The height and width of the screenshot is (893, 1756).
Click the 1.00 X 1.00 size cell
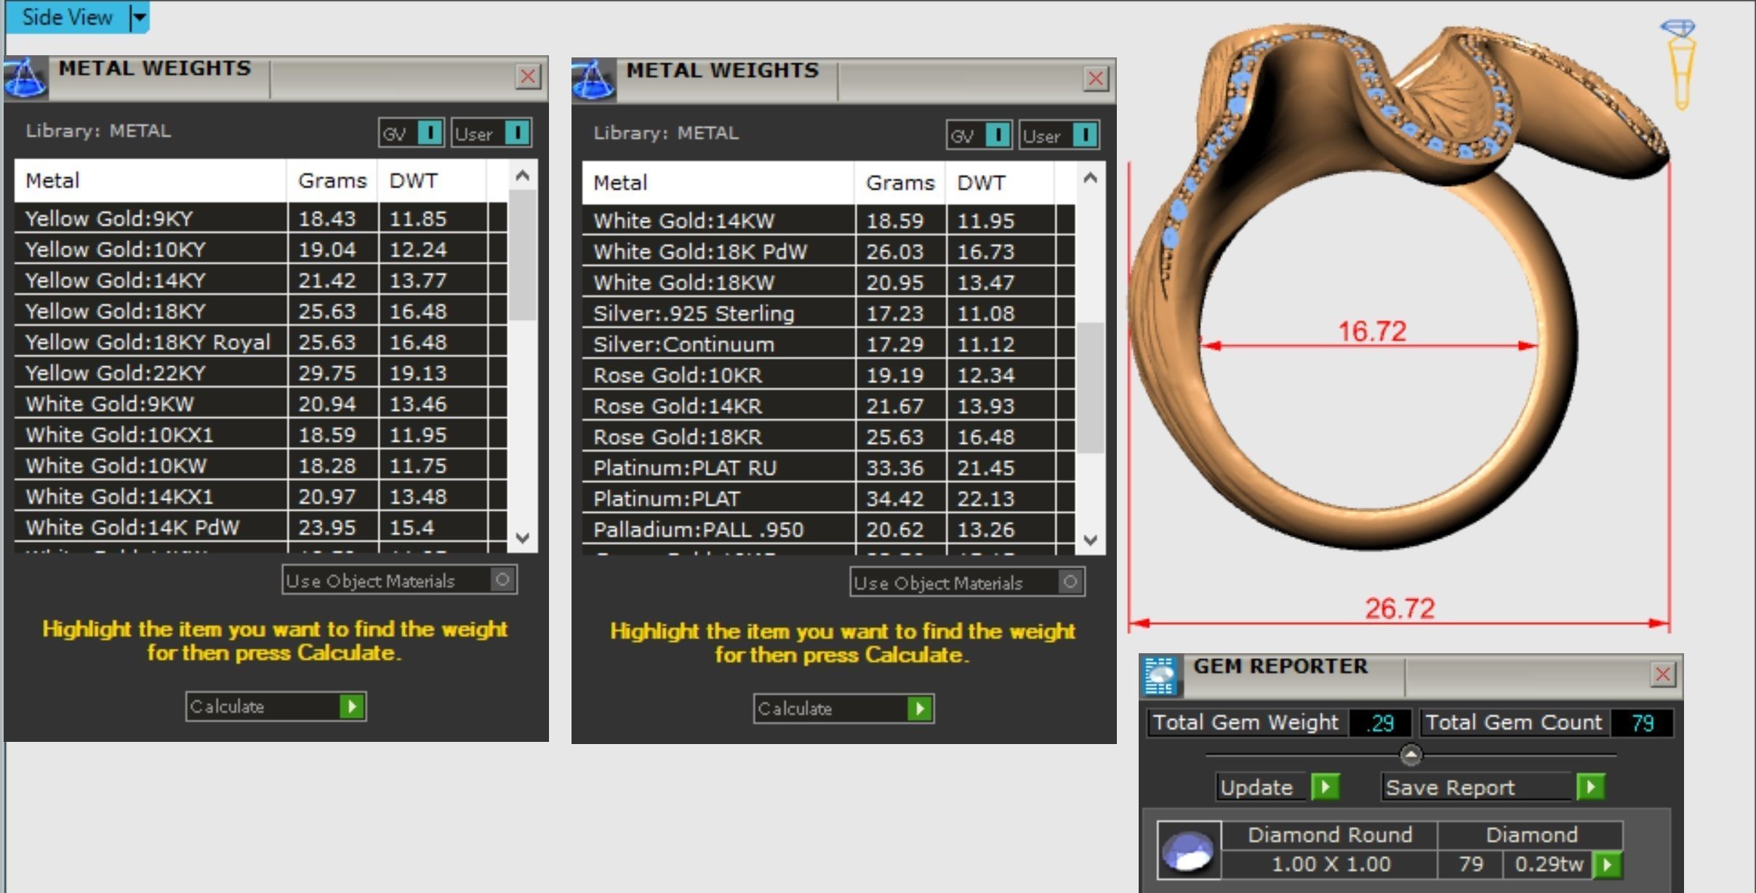pos(1330,865)
